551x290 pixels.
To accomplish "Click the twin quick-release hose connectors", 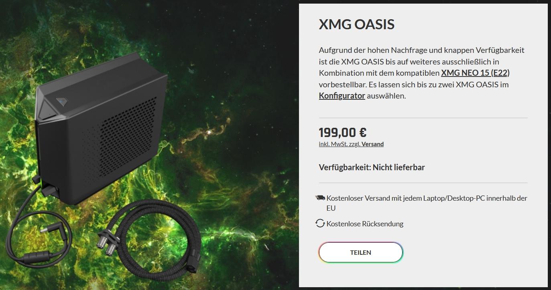I will [x=107, y=243].
